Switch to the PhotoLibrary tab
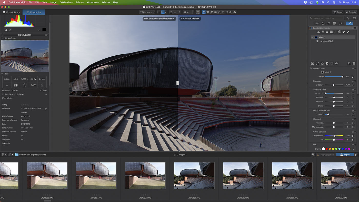The width and height of the screenshot is (359, 202). click(11, 12)
